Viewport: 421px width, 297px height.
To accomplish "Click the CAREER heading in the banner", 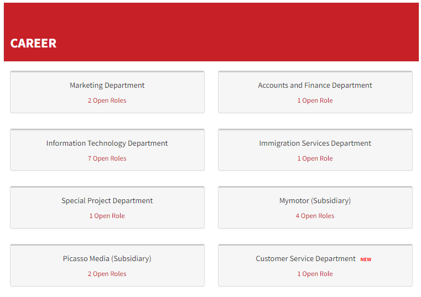I will tap(33, 44).
